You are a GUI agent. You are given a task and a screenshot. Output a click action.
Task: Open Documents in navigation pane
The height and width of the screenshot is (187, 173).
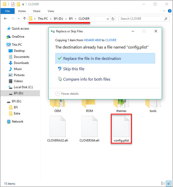click(x=19, y=57)
